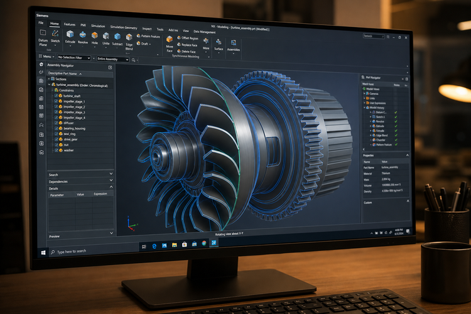Open the Menu button
Screen dimensions: 471x314
[x=46, y=56]
